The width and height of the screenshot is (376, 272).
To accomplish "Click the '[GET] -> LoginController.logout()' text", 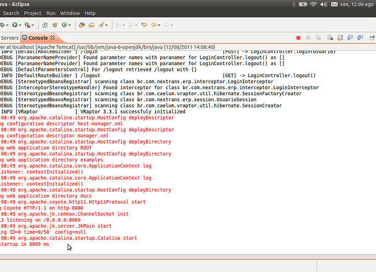I will pos(269,76).
